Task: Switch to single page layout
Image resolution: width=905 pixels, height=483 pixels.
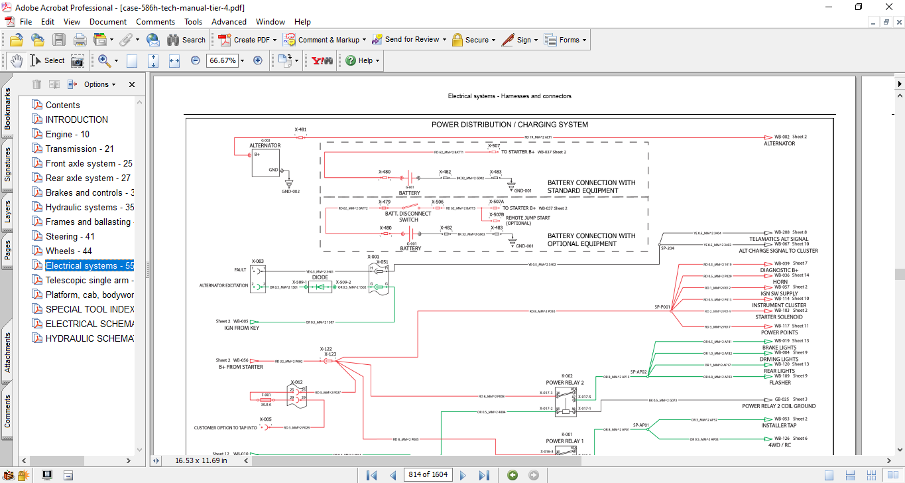Action: coord(829,474)
